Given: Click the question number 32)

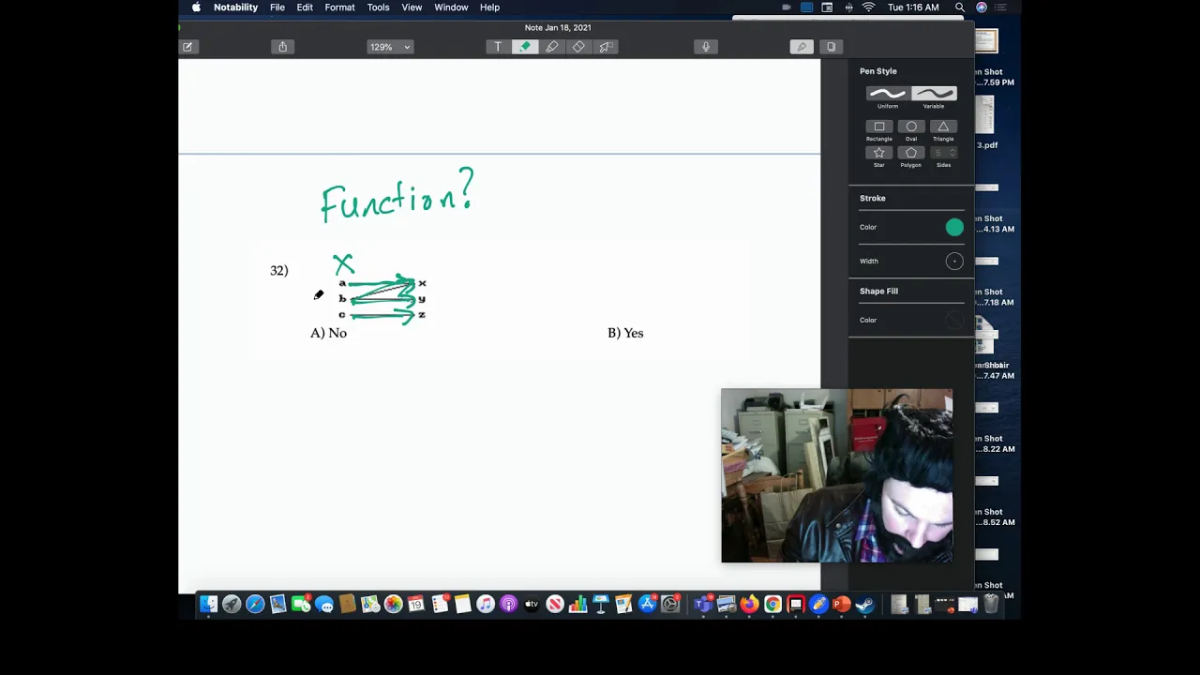Looking at the screenshot, I should click(278, 270).
